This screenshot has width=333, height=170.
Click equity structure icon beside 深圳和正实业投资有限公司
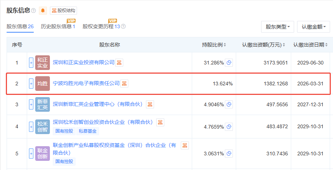(119, 63)
